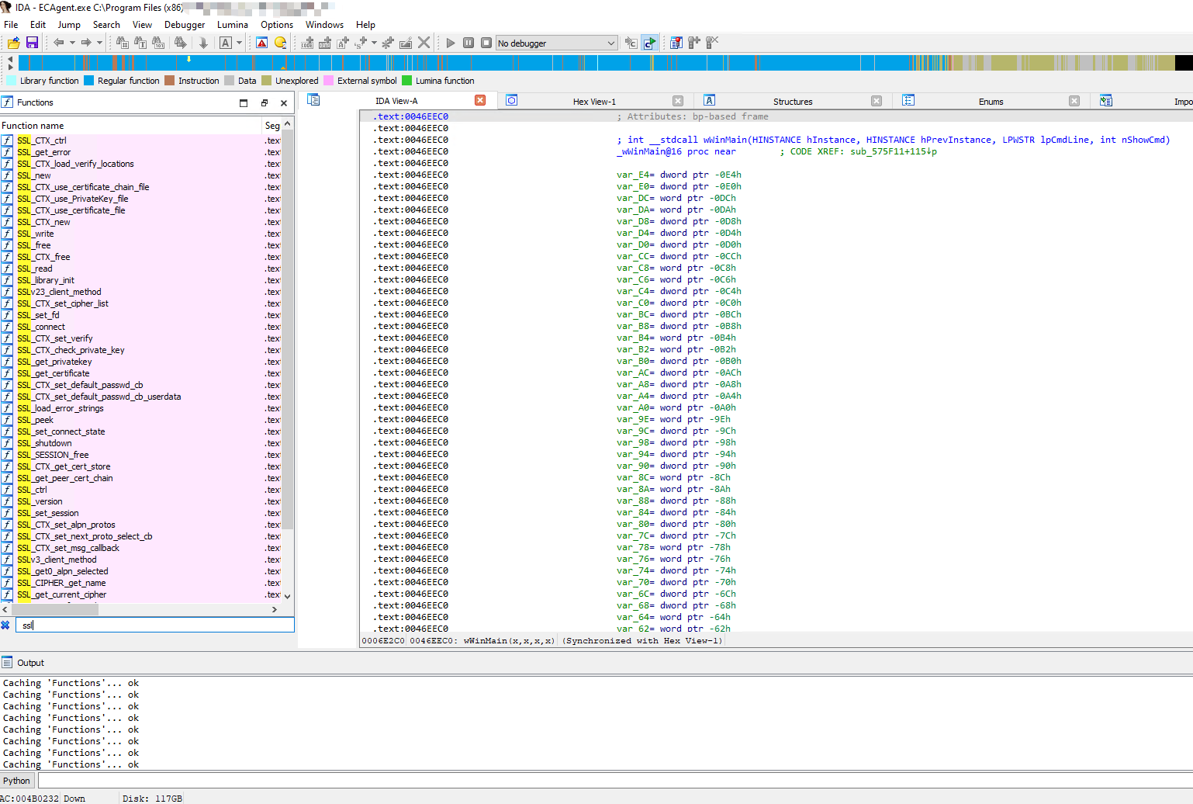The width and height of the screenshot is (1193, 804).
Task: Close the Enums tab
Action: tap(1074, 101)
